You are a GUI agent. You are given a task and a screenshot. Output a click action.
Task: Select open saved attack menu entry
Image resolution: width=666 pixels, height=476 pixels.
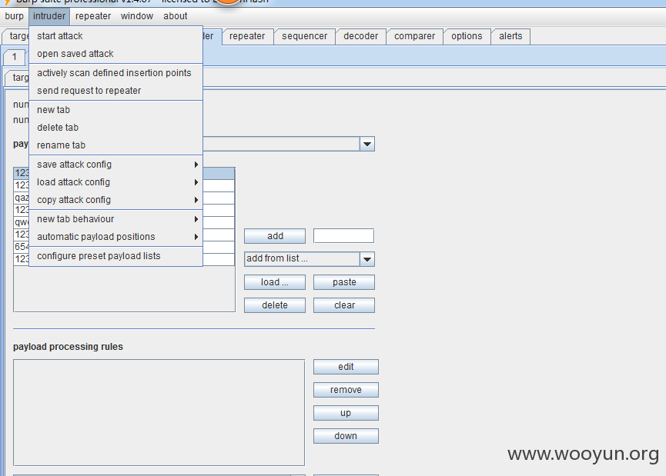tap(115, 54)
